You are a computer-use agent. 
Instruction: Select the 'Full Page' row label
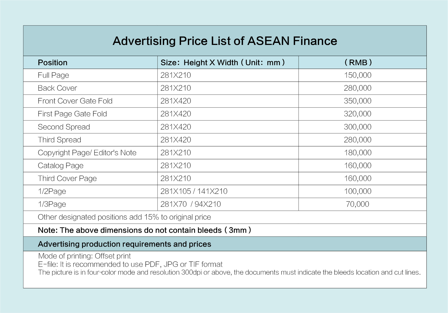[x=53, y=75]
